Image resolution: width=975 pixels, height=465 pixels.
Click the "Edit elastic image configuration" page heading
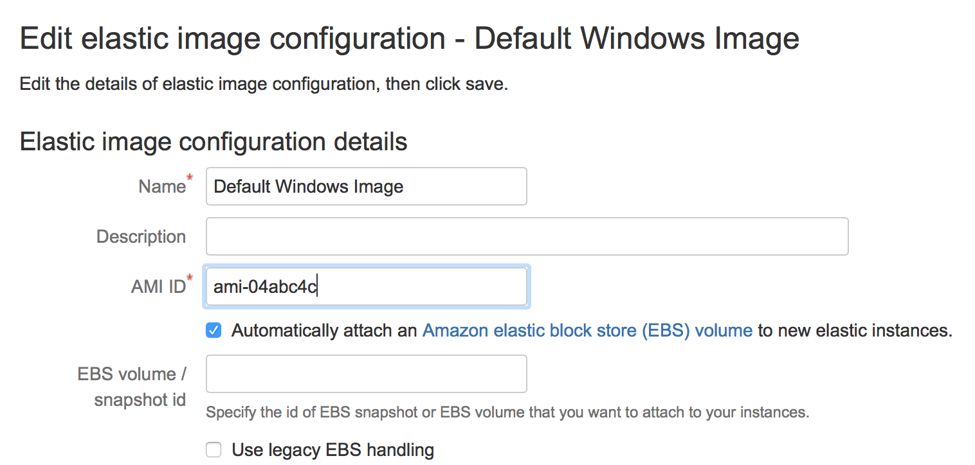click(x=409, y=39)
